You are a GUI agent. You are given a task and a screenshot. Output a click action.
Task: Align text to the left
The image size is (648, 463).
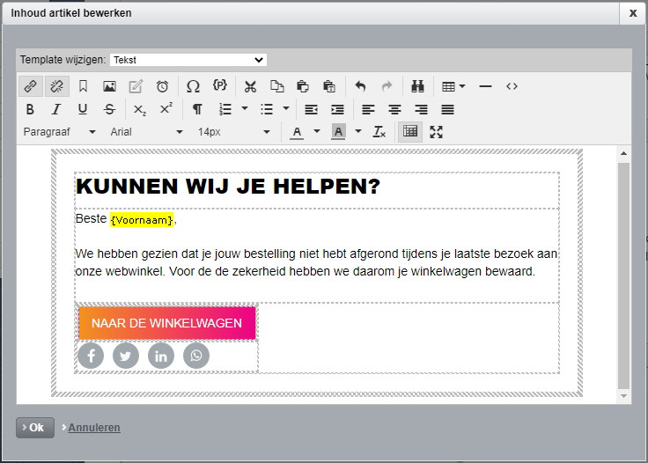point(368,109)
